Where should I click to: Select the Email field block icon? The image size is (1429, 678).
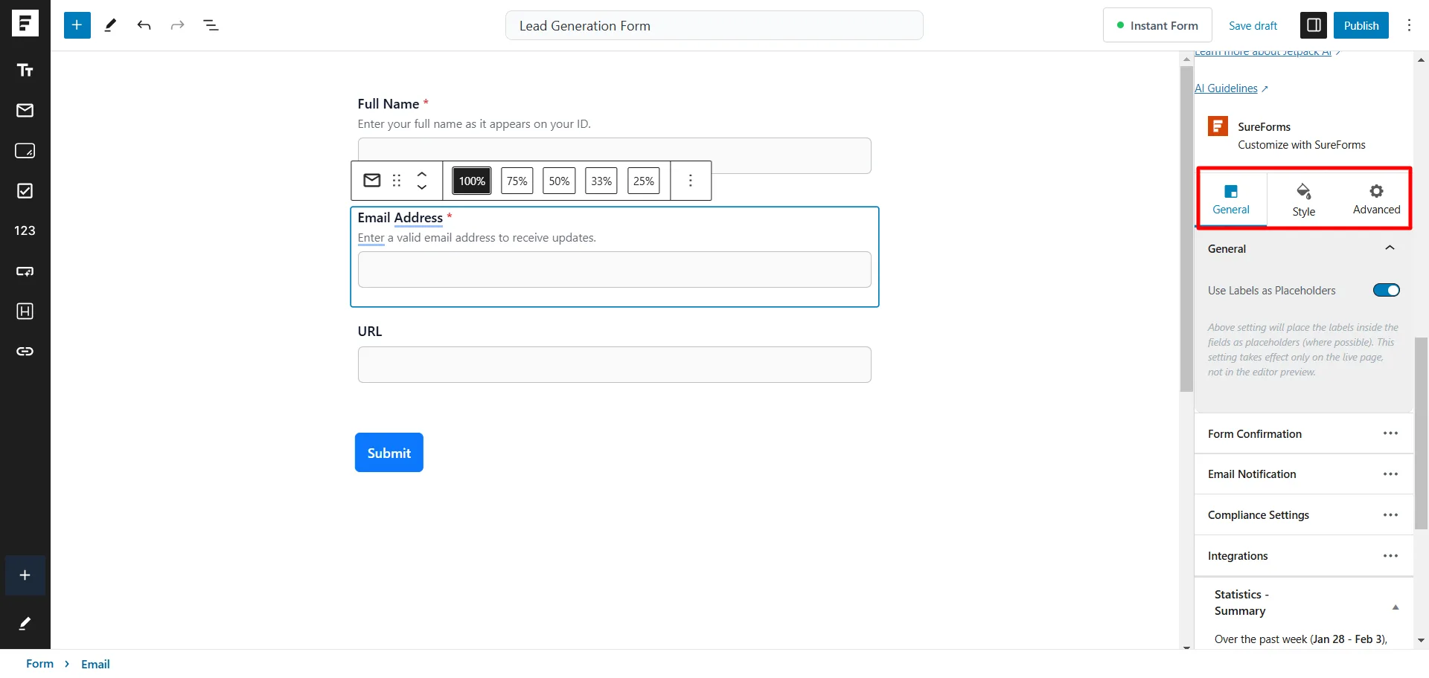[x=25, y=110]
